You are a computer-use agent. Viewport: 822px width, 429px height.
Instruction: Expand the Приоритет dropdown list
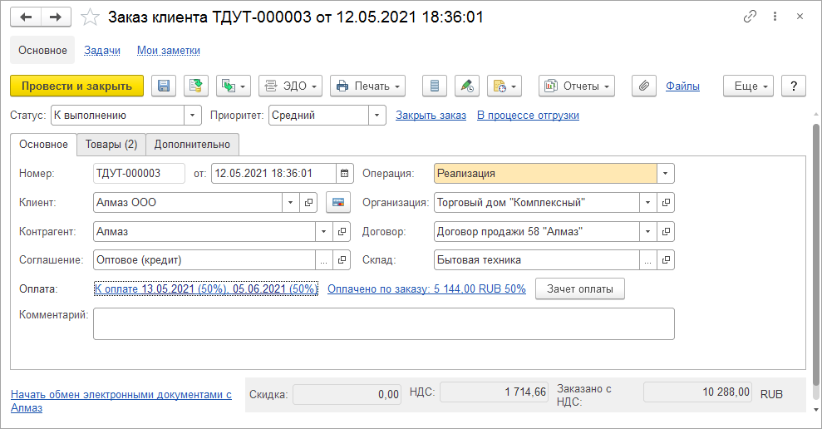377,116
